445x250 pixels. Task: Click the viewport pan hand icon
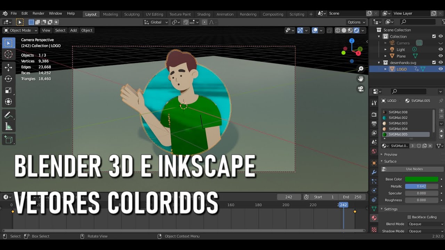pos(361,79)
